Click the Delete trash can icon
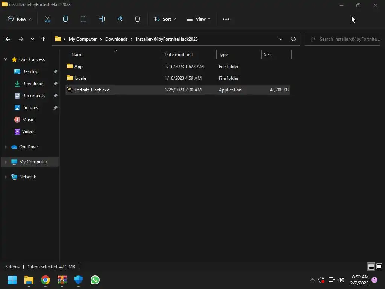The height and width of the screenshot is (289, 385). tap(138, 19)
